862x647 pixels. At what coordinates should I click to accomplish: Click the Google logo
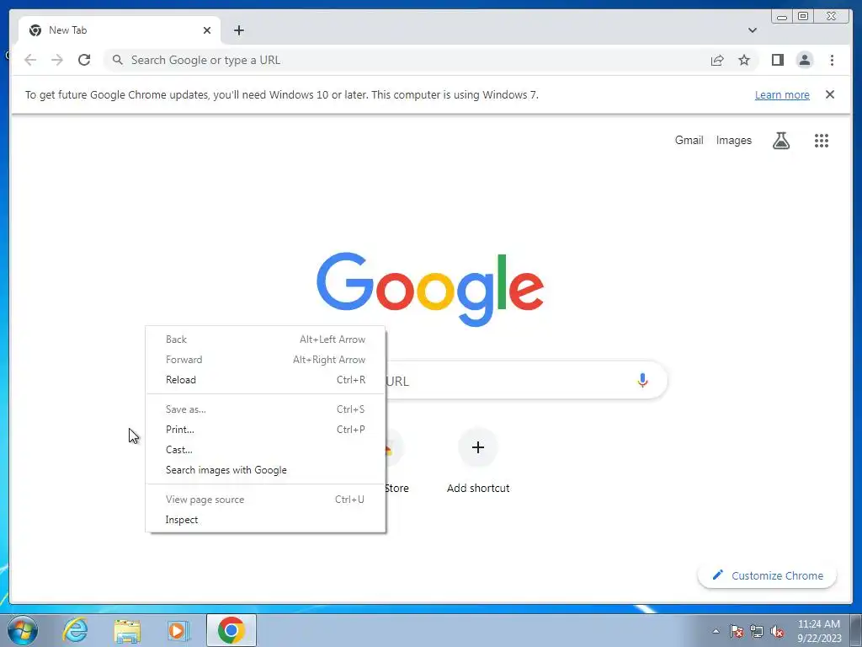coord(430,288)
